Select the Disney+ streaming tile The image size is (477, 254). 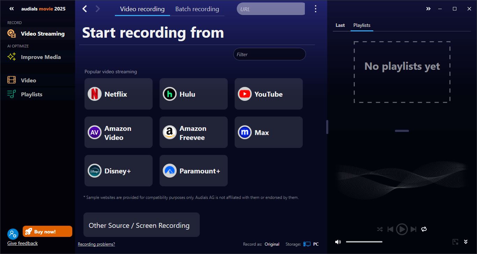pyautogui.click(x=118, y=171)
